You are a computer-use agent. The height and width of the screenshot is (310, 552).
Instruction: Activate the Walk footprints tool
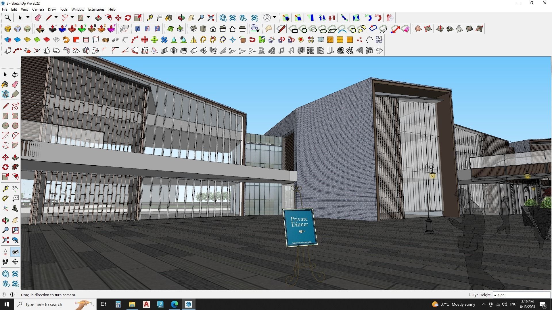click(x=5, y=262)
